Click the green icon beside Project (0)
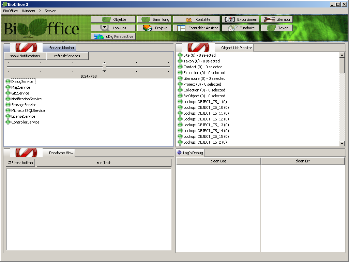This screenshot has width=349, height=262. tap(180, 84)
